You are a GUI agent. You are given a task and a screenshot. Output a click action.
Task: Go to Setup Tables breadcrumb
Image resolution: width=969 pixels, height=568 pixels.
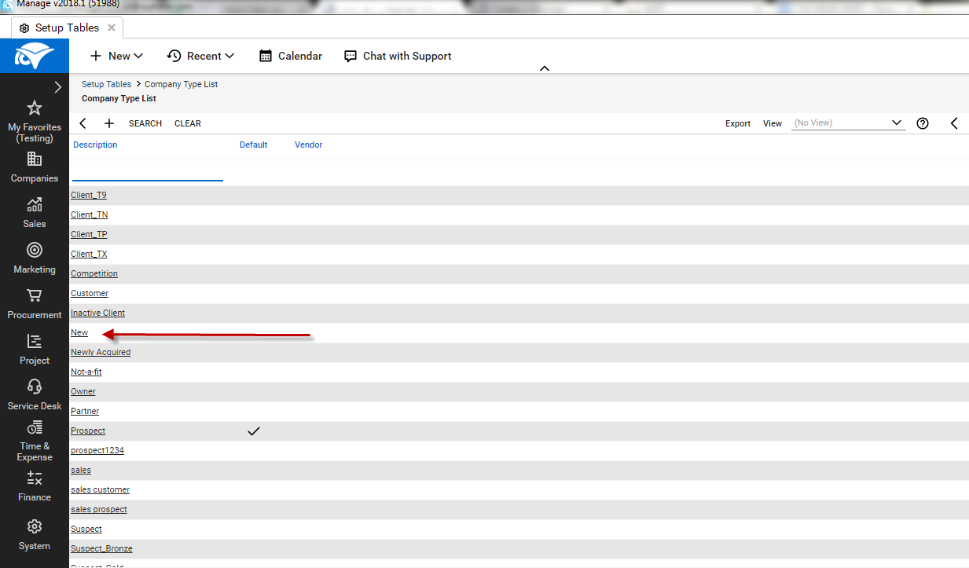coord(106,84)
